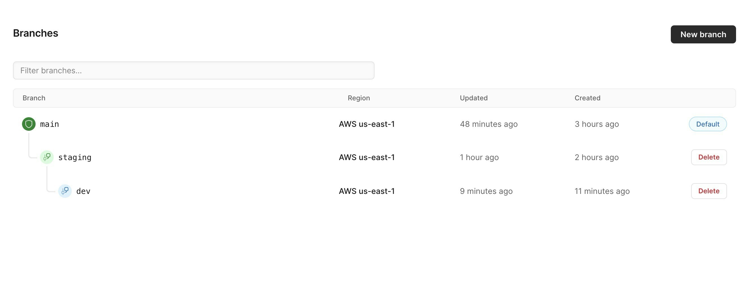Screen dimensions: 753x301
Task: Open the main branch details
Action: (x=49, y=124)
